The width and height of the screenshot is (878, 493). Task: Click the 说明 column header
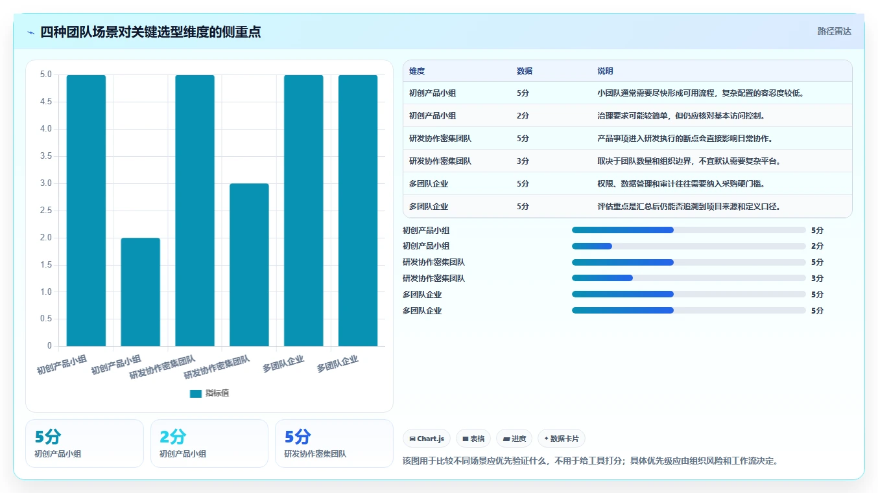(605, 71)
